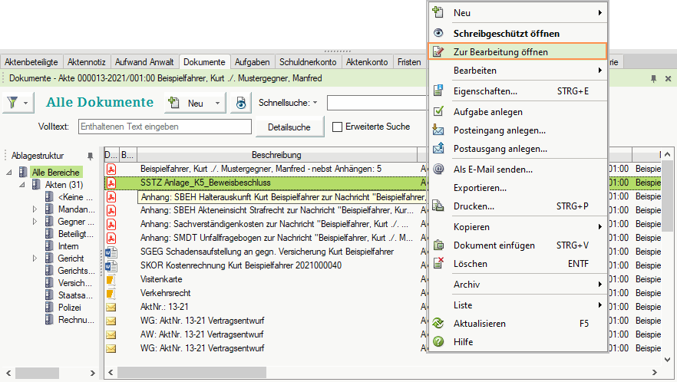
Task: Enable the Erweiterte Suche checkbox
Action: [x=337, y=127]
